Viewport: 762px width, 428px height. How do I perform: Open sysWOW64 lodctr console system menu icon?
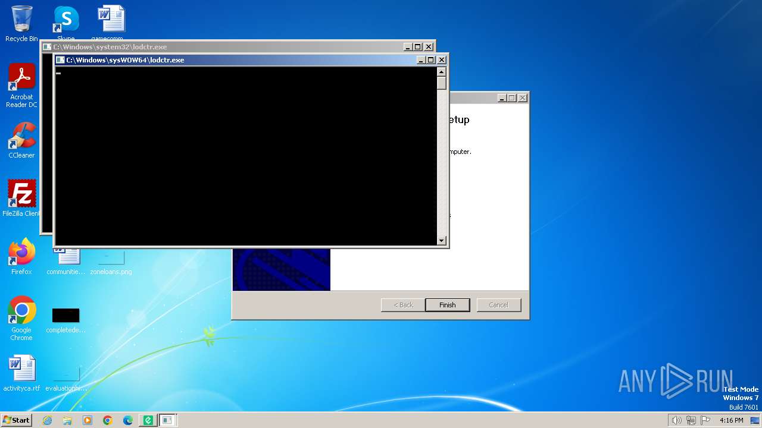click(60, 60)
